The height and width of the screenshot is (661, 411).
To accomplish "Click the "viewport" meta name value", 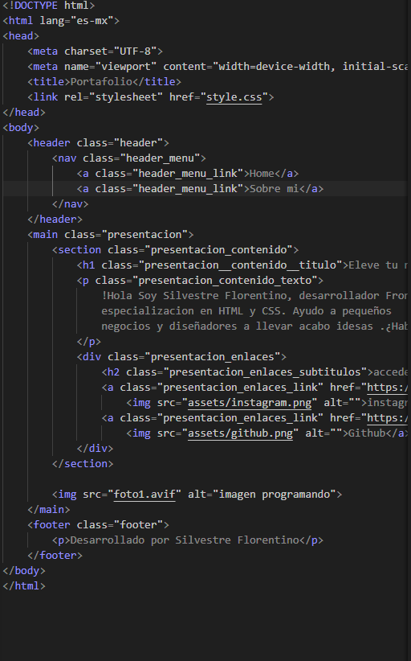I will [x=126, y=67].
